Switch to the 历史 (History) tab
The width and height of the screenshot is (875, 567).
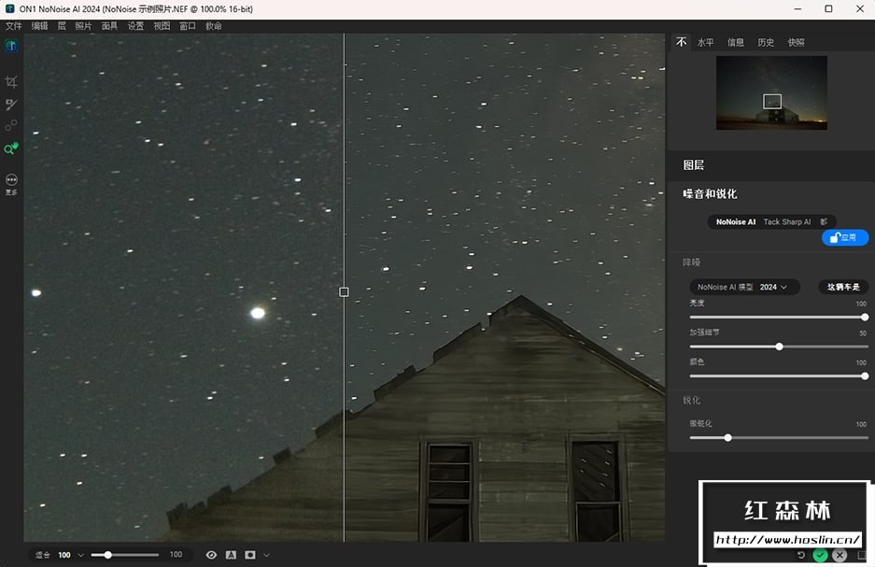(766, 42)
